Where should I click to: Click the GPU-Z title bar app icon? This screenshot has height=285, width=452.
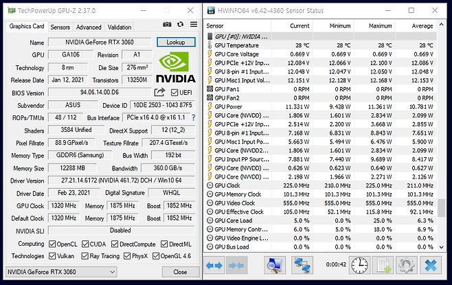(12, 11)
